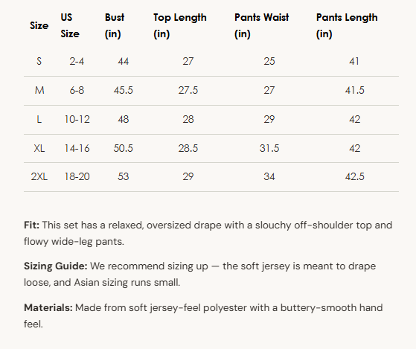Select the Pants Waist (in) header
The height and width of the screenshot is (349, 416).
coord(262,26)
